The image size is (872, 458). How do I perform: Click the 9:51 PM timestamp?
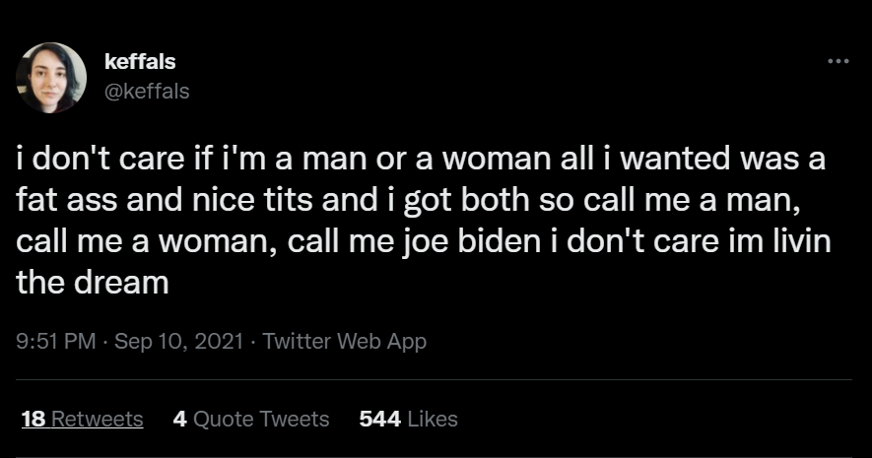(56, 342)
